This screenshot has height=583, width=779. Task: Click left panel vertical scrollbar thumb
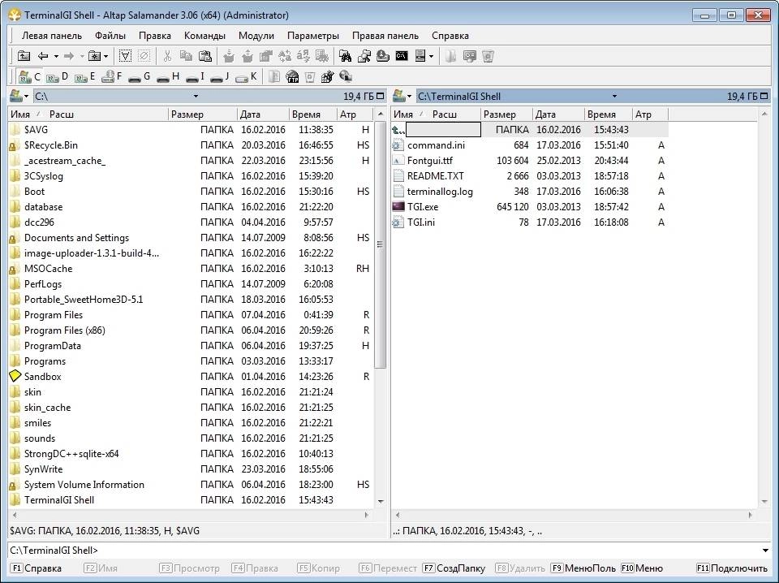tap(380, 245)
